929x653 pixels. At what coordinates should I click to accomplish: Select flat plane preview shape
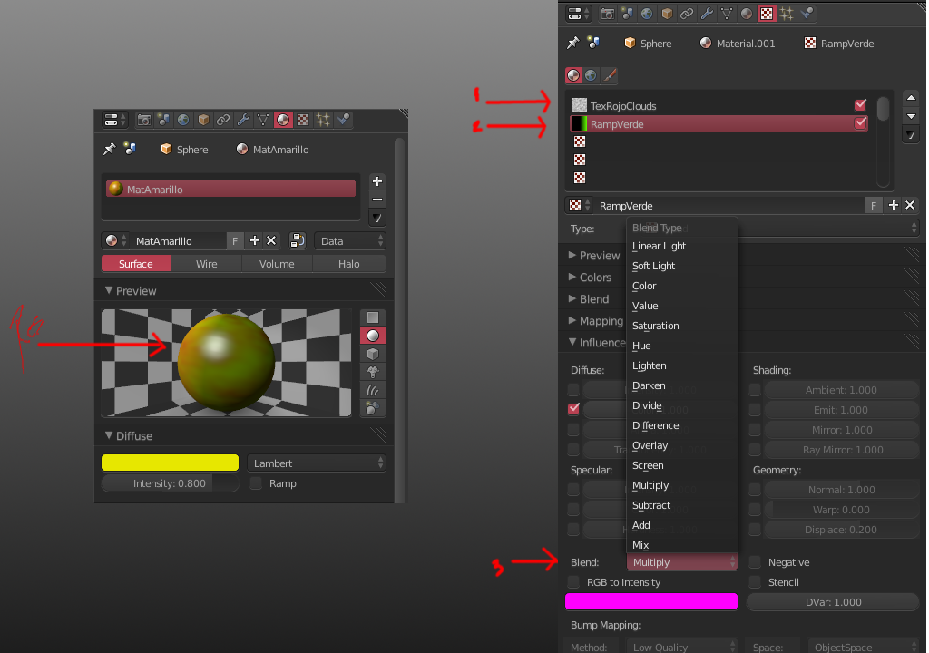[373, 317]
